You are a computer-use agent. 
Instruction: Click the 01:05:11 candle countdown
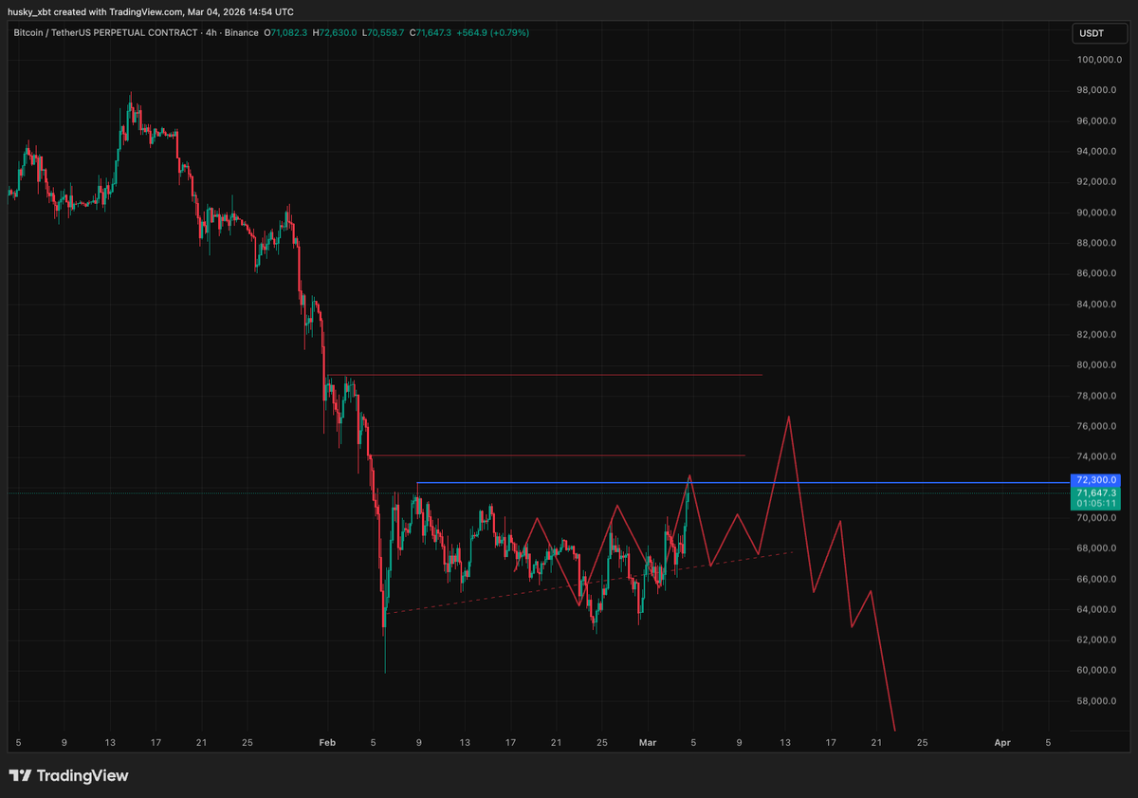1095,505
